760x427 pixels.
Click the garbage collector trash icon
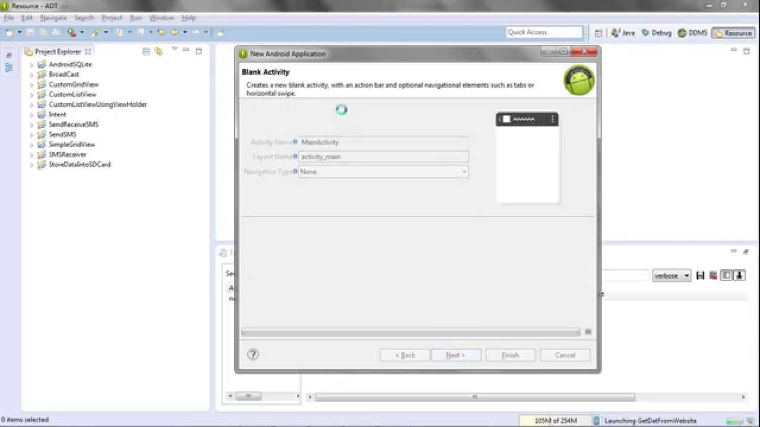(x=596, y=420)
